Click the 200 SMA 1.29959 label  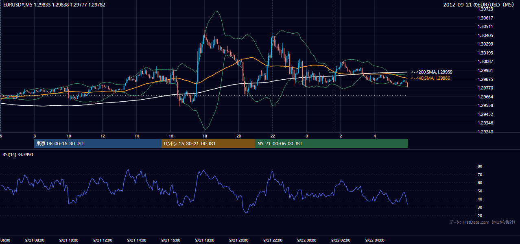432,72
